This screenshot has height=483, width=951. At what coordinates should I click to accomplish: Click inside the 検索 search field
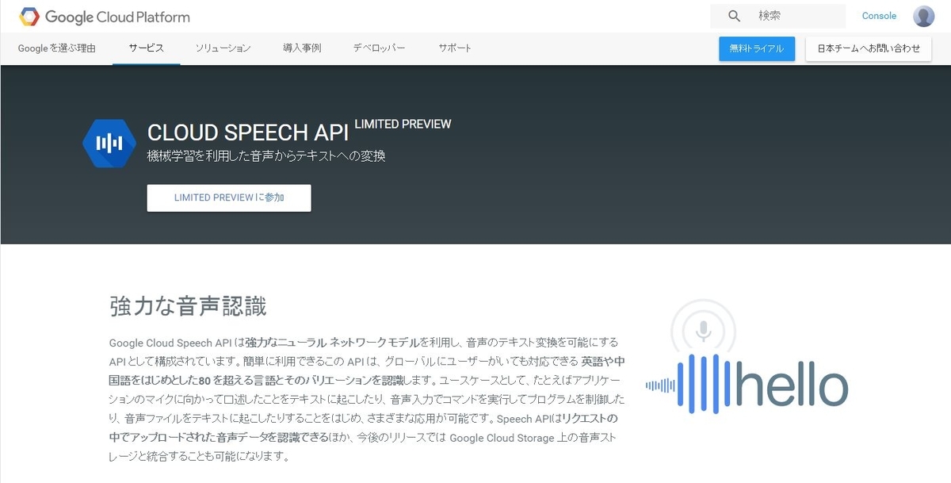point(785,15)
